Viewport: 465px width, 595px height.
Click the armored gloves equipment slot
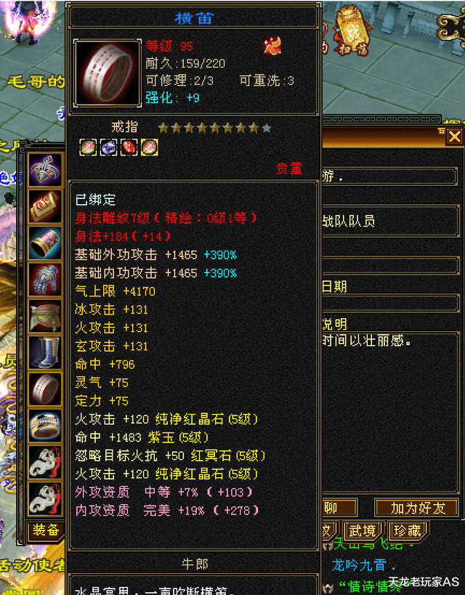pyautogui.click(x=45, y=279)
